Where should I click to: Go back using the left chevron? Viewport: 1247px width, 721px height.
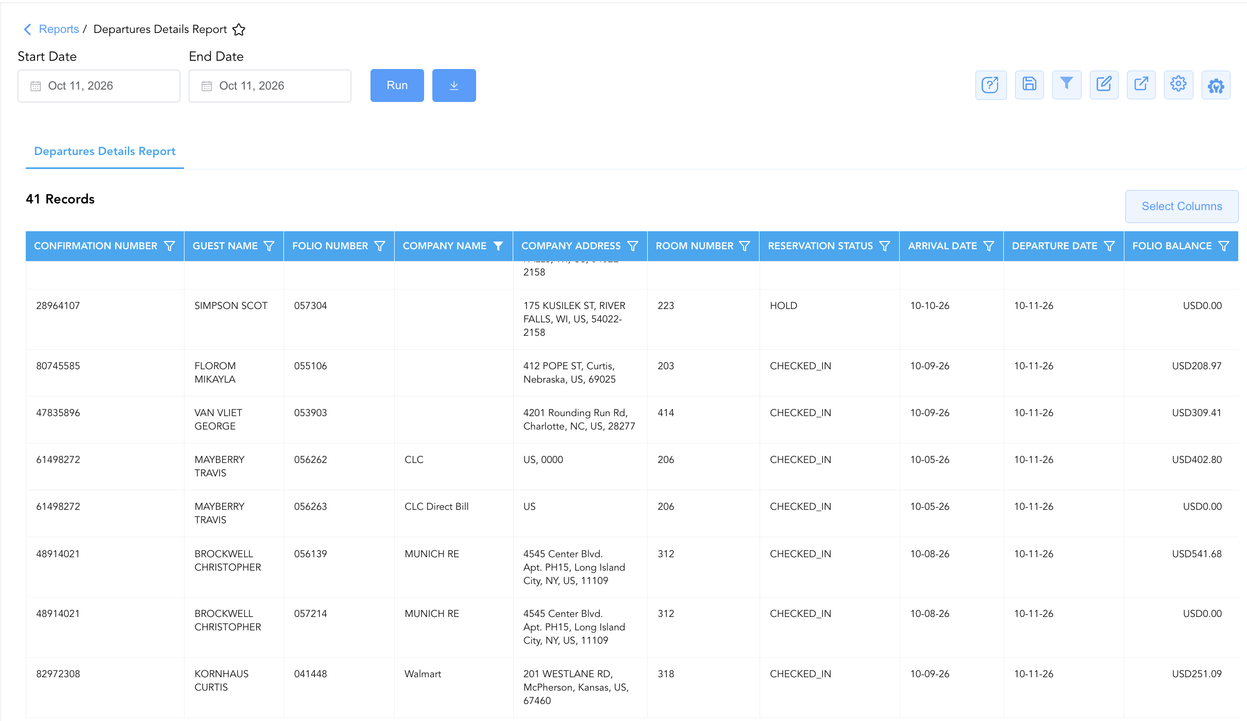[28, 29]
